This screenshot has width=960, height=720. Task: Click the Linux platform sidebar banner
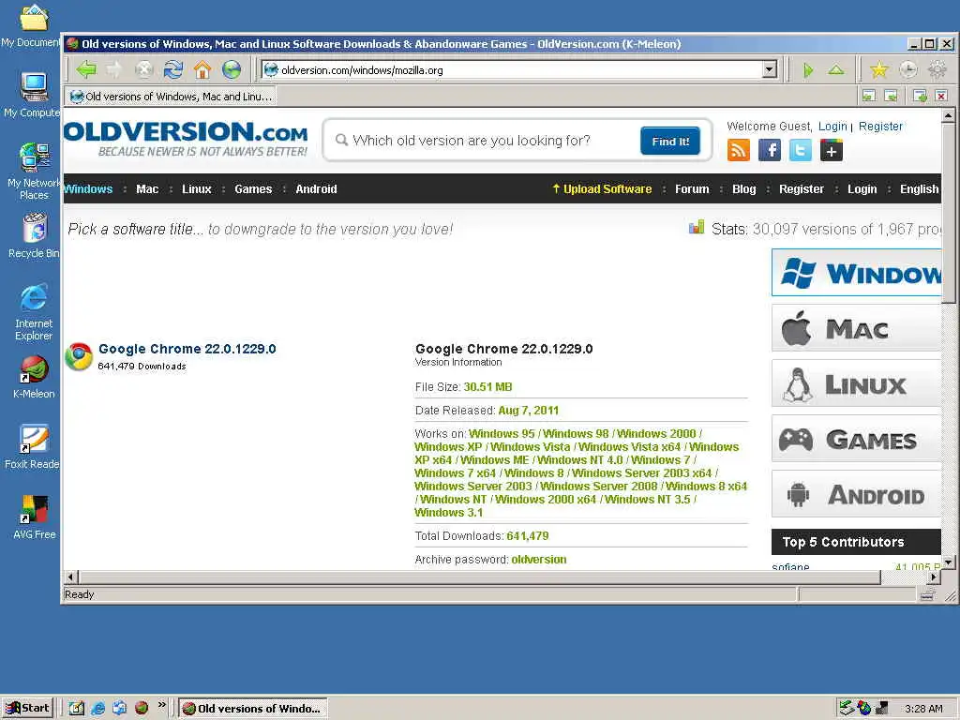pyautogui.click(x=856, y=383)
